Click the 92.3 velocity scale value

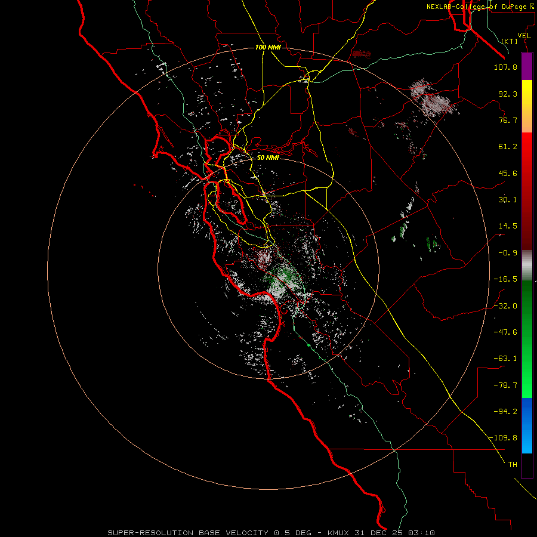(x=508, y=94)
